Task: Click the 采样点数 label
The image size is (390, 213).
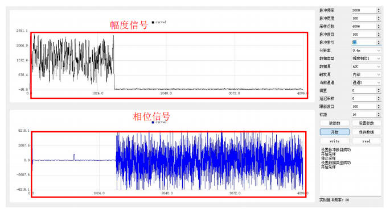Action: (327, 26)
